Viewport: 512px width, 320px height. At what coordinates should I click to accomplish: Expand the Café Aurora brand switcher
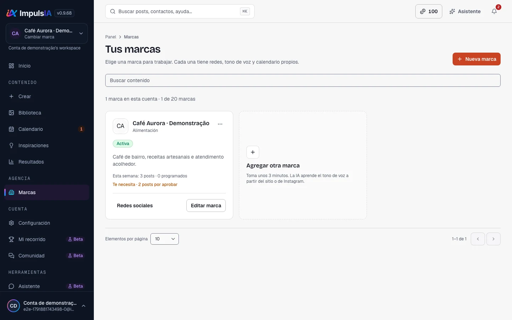point(47,33)
